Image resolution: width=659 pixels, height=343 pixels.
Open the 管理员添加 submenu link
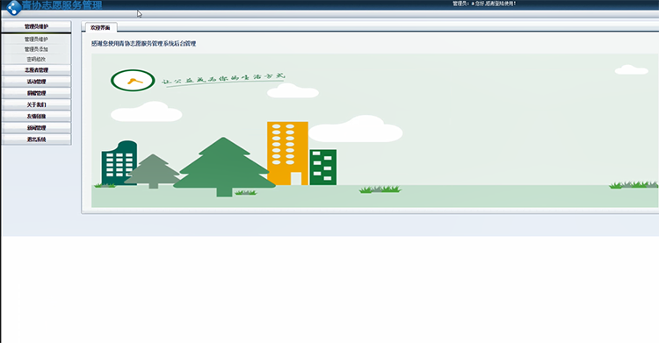36,49
